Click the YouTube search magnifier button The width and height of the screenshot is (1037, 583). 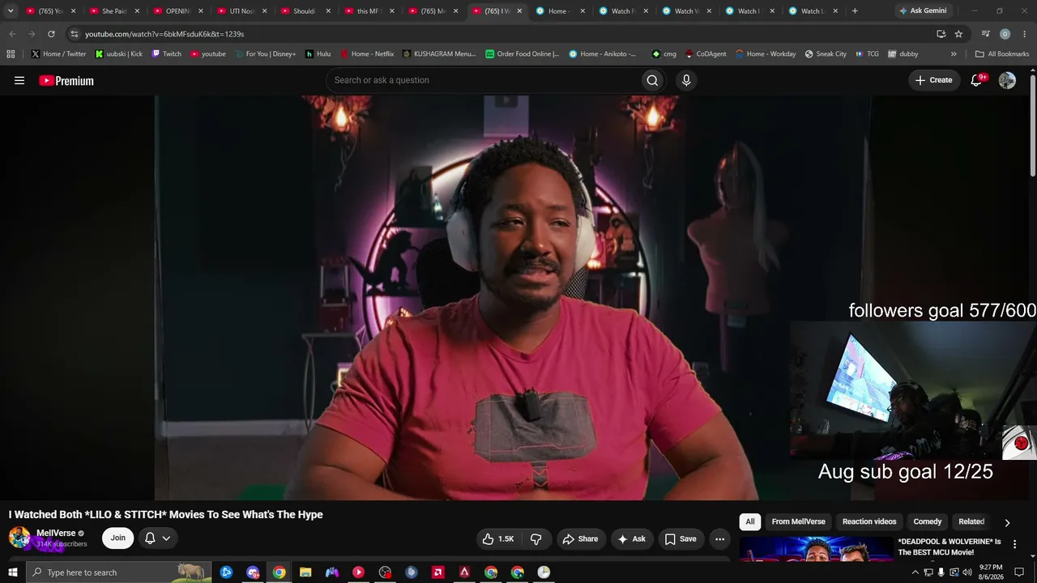[x=652, y=80]
